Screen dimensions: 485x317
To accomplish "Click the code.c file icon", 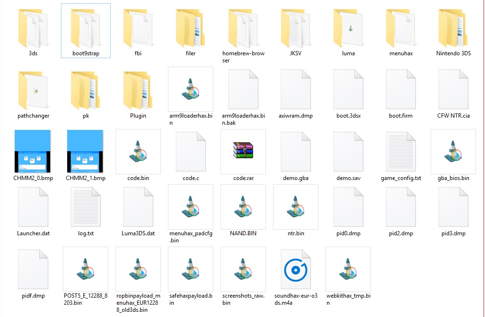I will pos(191,152).
